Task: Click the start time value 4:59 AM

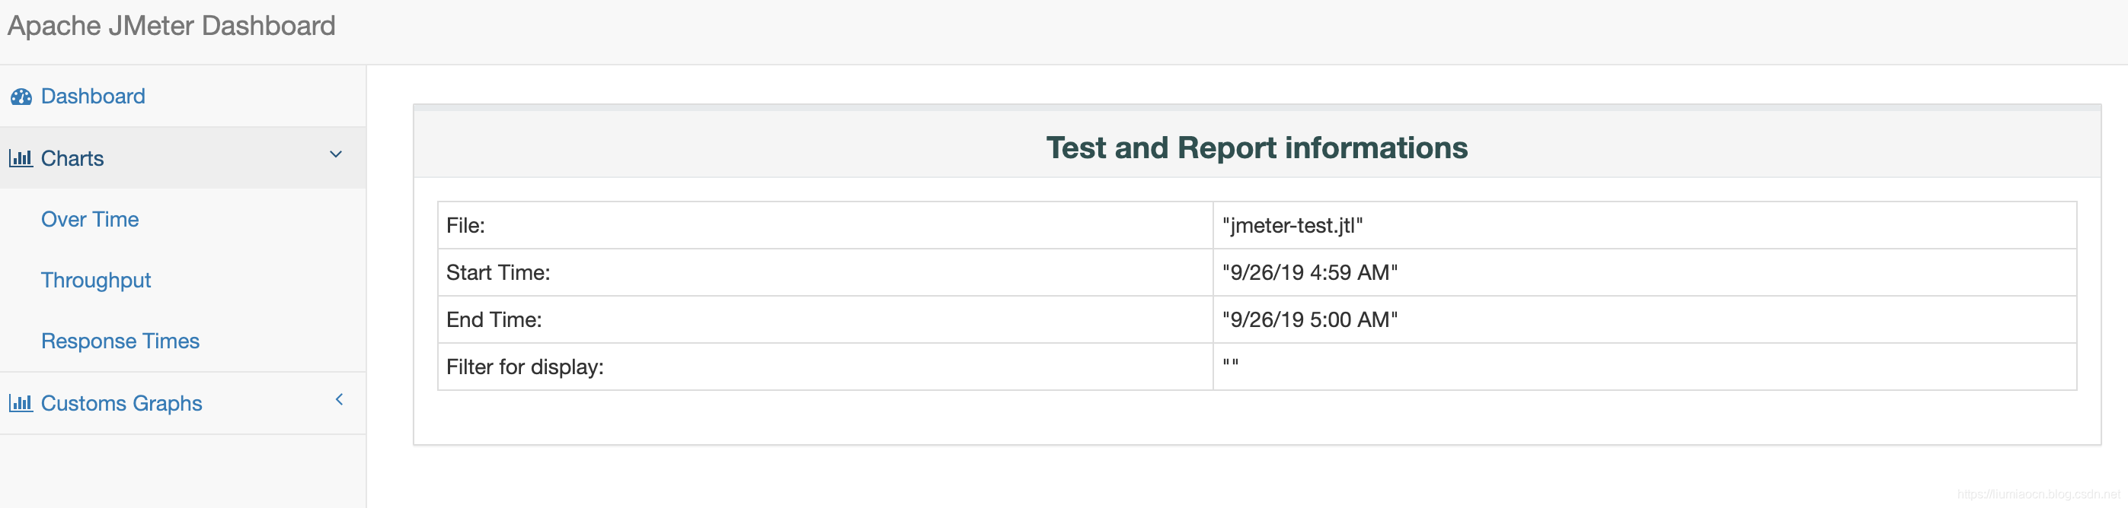Action: click(1309, 273)
